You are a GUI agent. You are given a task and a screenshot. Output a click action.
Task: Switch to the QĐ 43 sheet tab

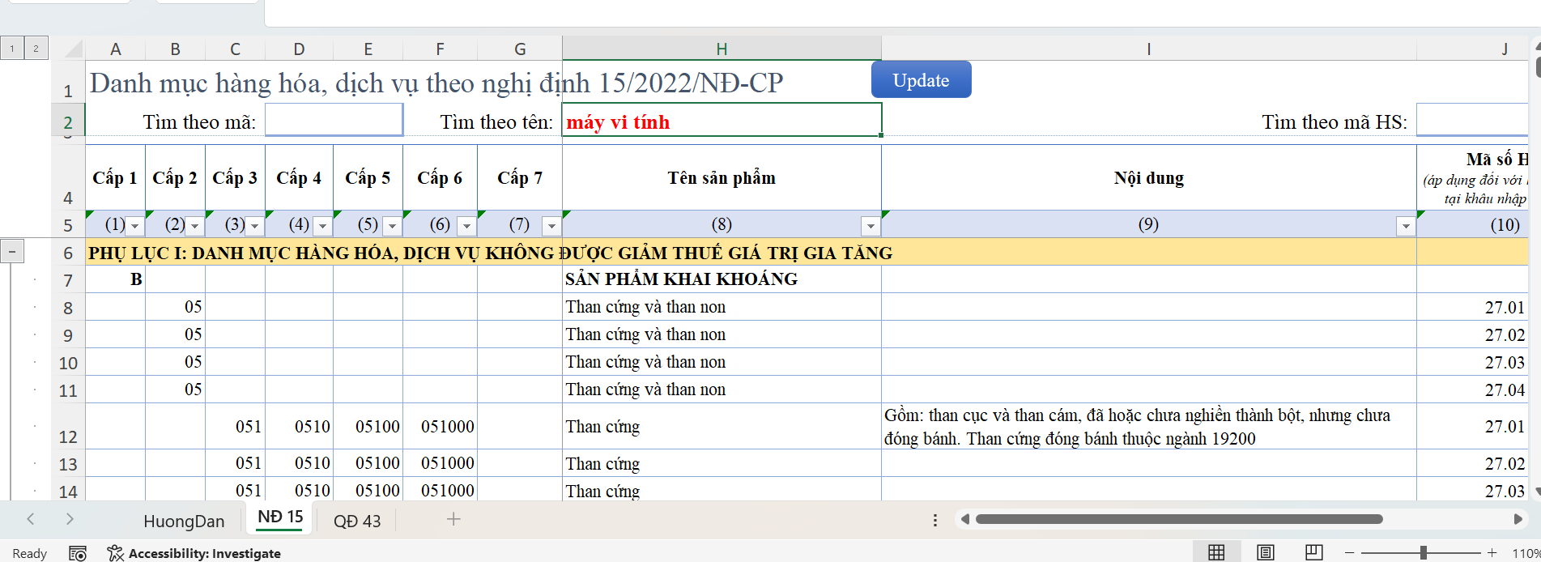(x=357, y=521)
